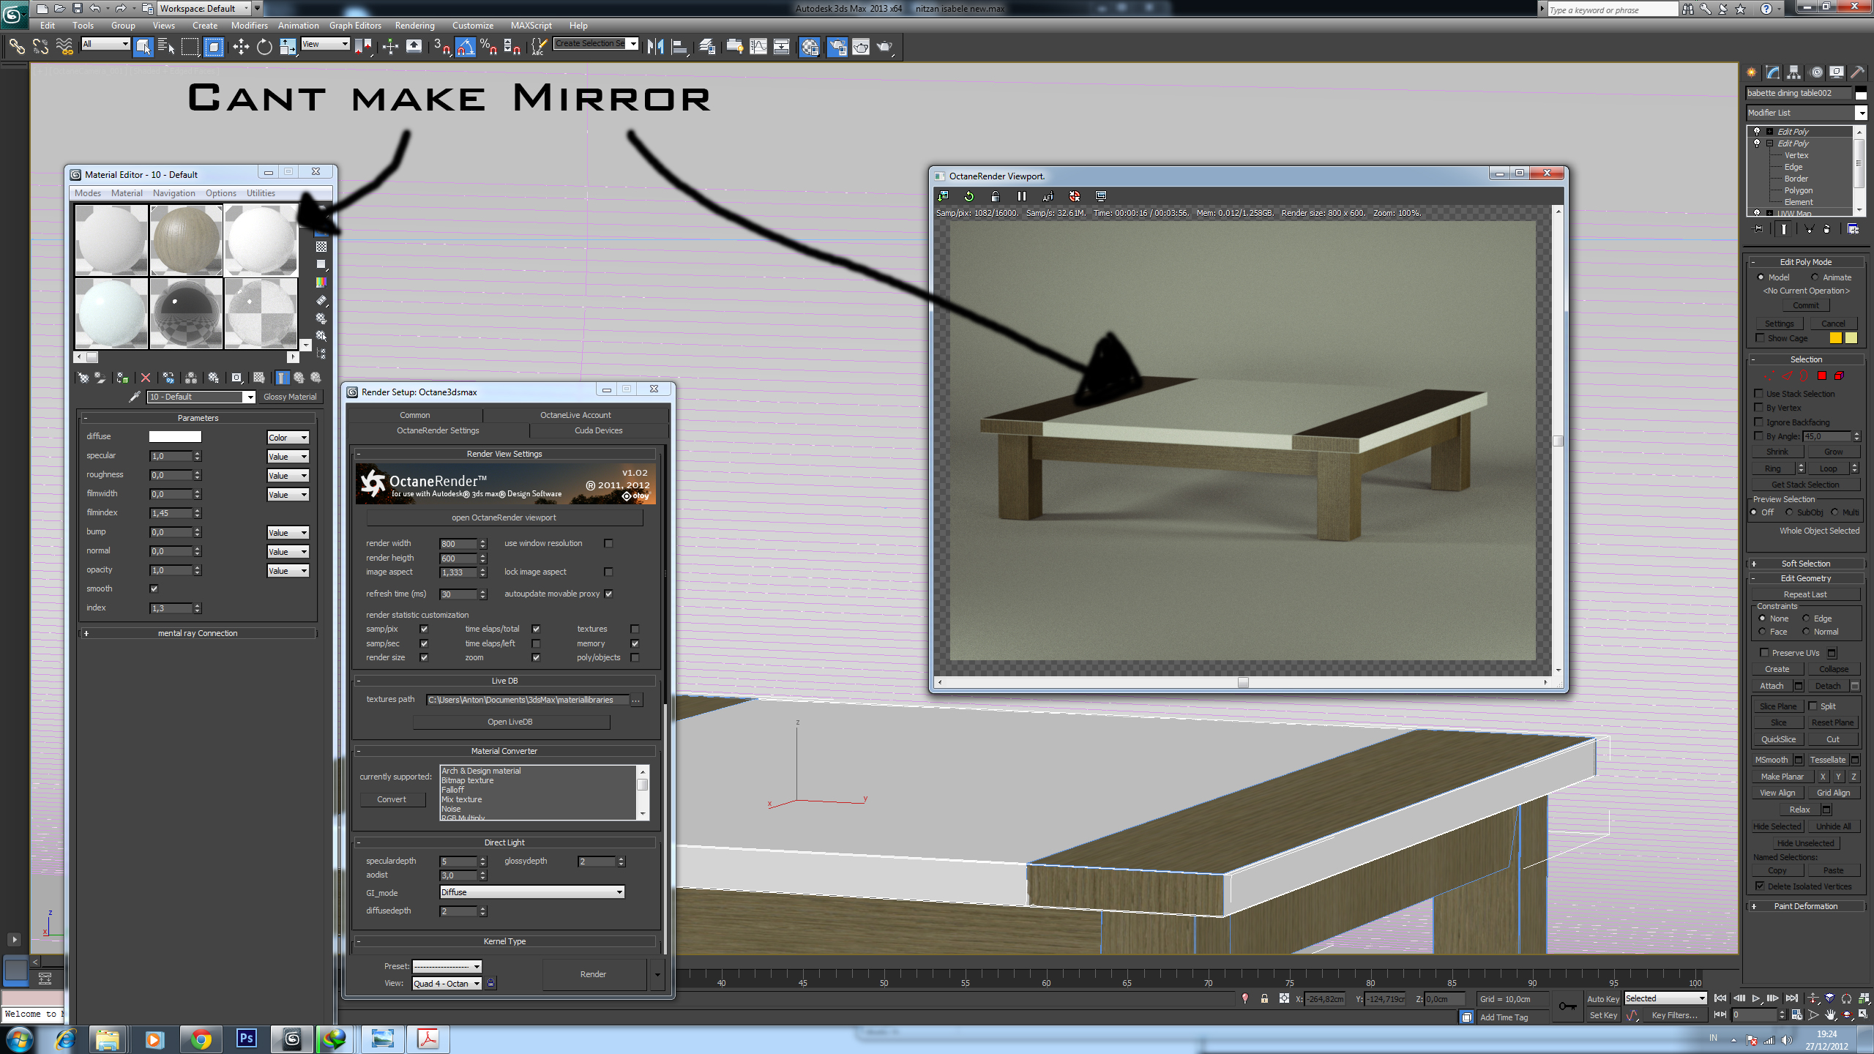Click the diffuse white color swatch
Viewport: 1874px width, 1054px height.
point(175,436)
